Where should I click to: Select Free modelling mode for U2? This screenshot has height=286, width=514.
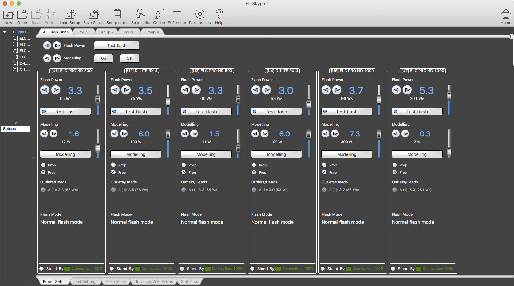[x=113, y=172]
